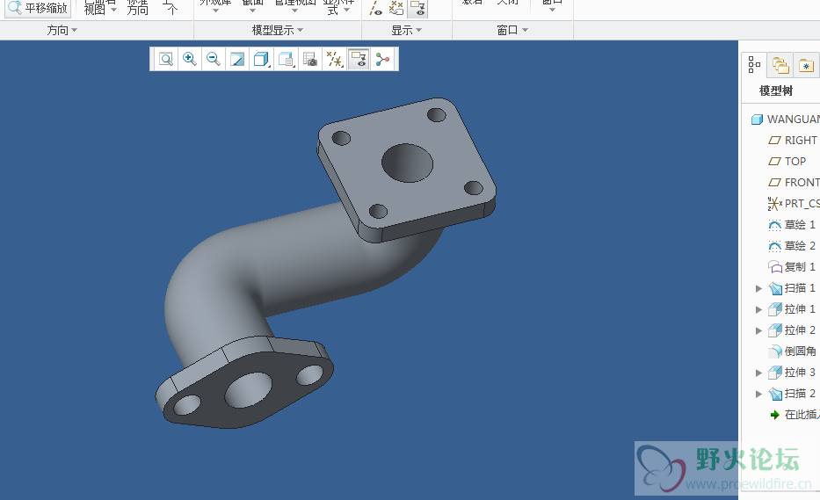Expand the 拉伸 1 tree node arrow
820x500 pixels.
pos(758,309)
